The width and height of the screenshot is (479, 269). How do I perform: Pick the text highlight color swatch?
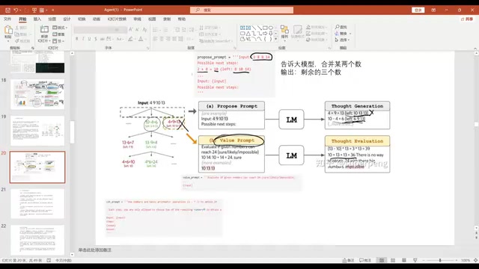pyautogui.click(x=130, y=39)
